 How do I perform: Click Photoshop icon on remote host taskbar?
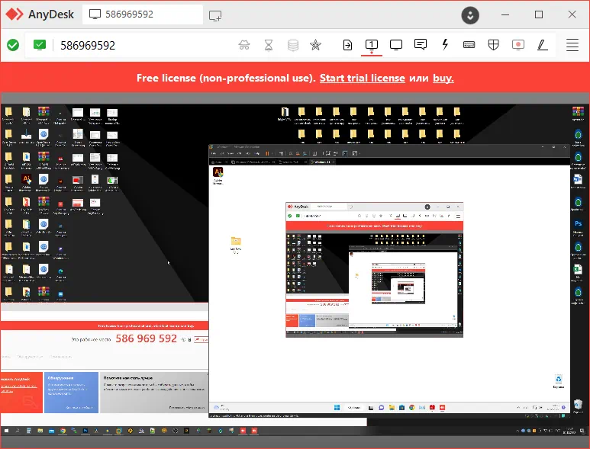coord(85,431)
